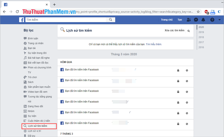
Task: Click the lock privacy icon on the fourth search entry
Action: point(178,102)
